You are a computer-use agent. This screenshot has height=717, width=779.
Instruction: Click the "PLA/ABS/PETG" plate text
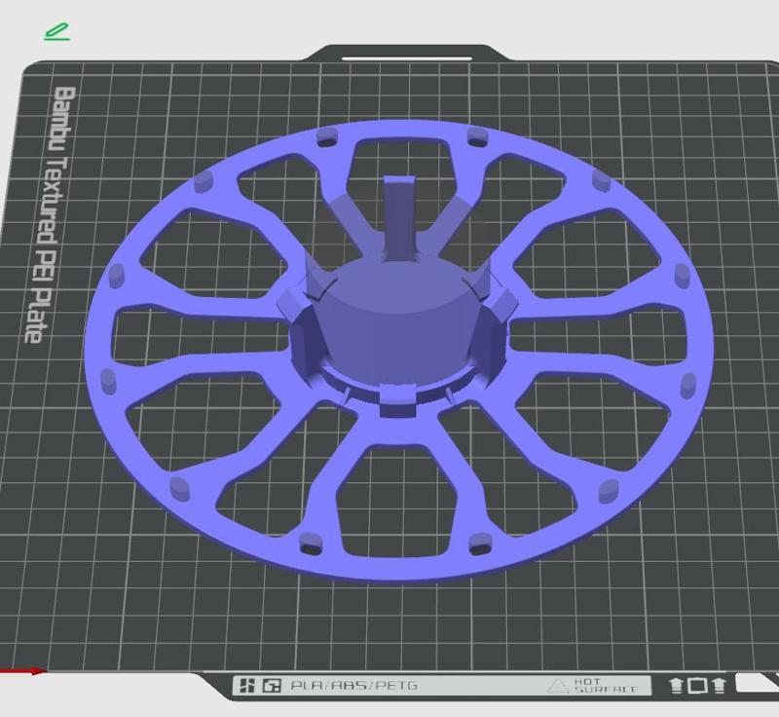pos(353,686)
